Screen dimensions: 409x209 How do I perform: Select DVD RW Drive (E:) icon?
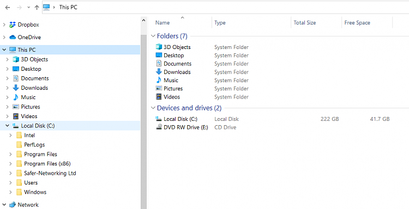[159, 127]
